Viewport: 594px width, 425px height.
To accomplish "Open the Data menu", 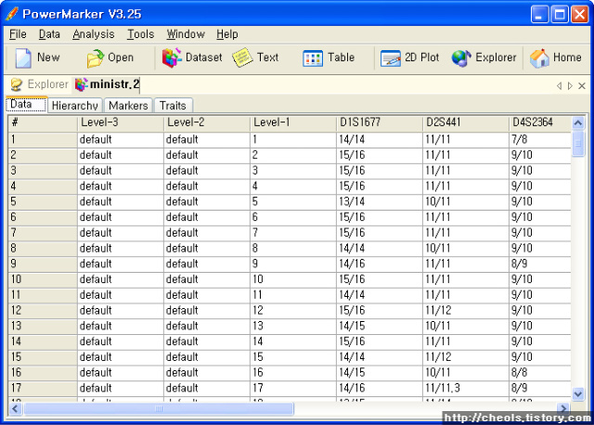I will pos(49,34).
